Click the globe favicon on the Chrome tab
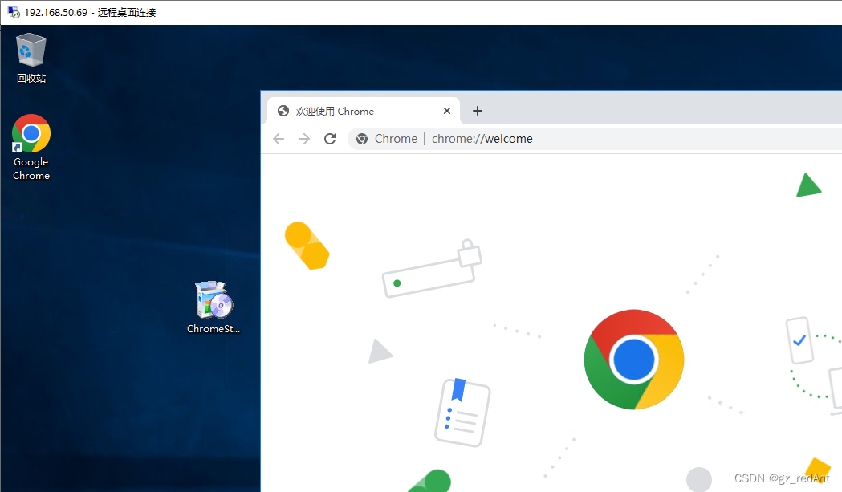Viewport: 842px width, 492px height. (x=283, y=111)
